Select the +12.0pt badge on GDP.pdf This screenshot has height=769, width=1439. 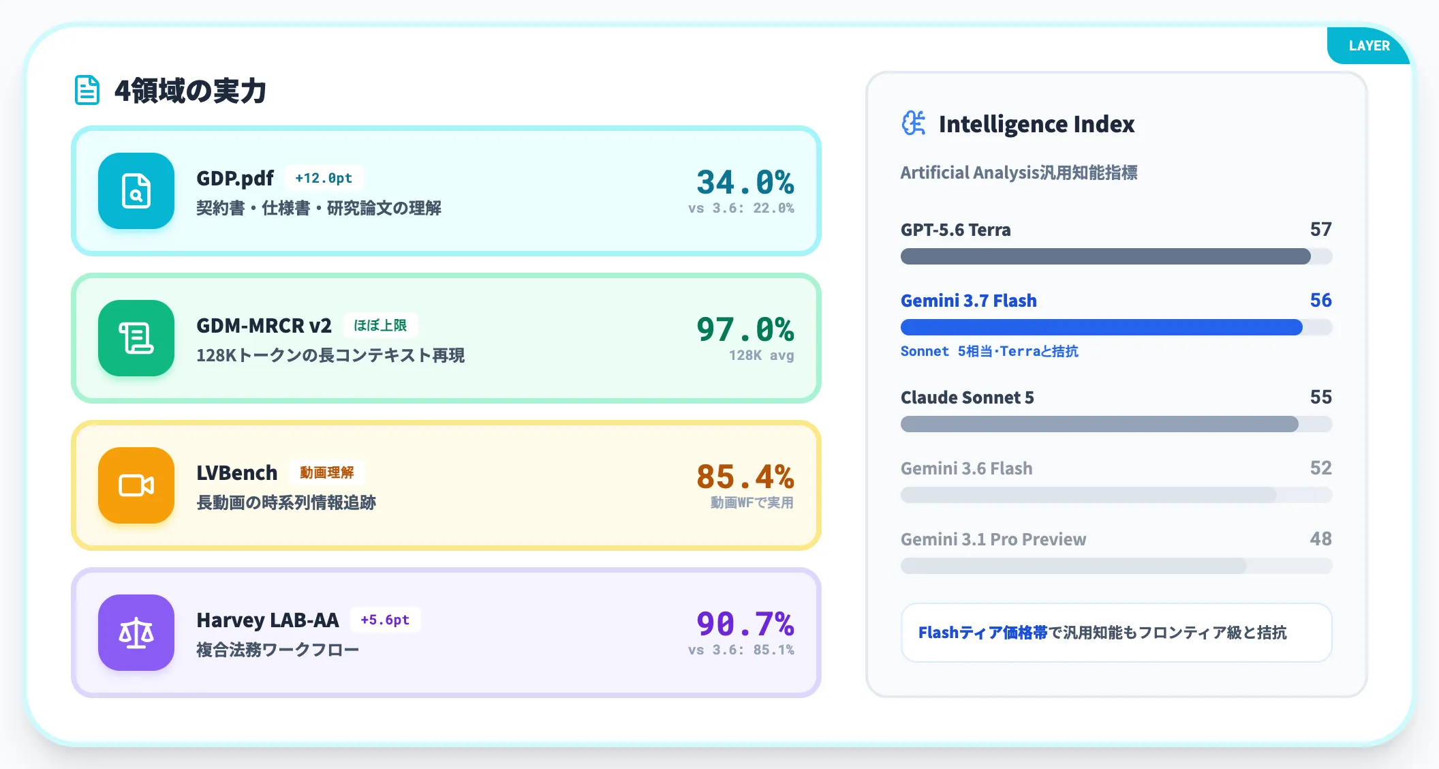324,178
